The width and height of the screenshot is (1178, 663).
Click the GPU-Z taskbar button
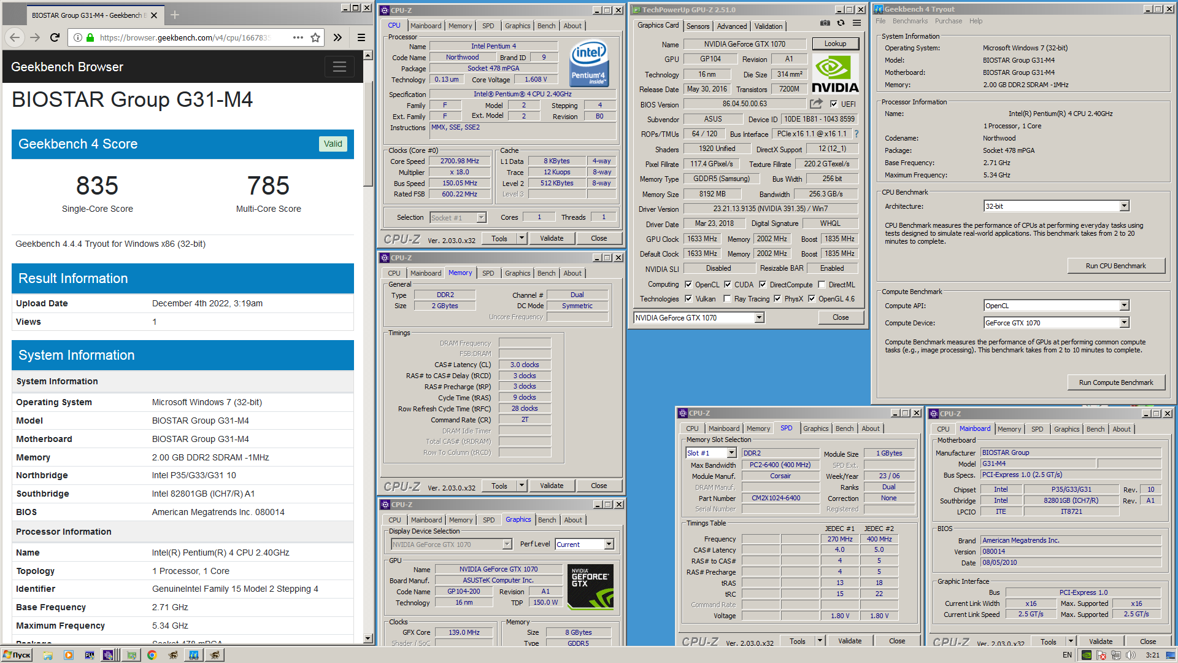click(131, 655)
